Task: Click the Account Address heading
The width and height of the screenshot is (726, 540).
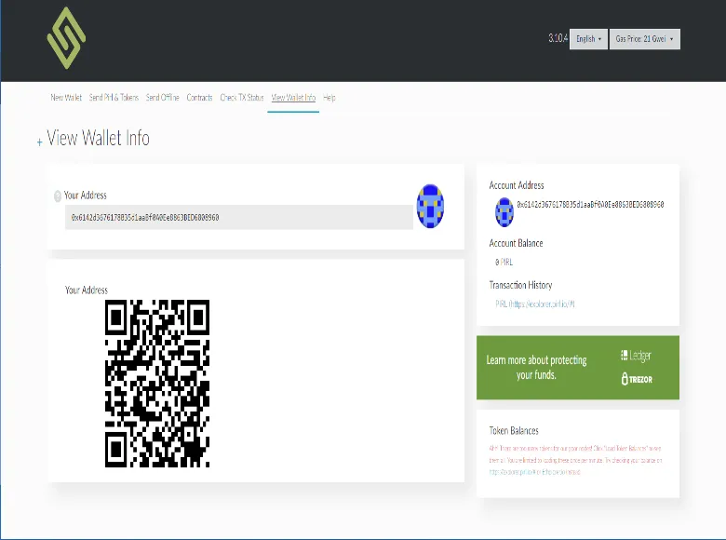Action: point(517,185)
